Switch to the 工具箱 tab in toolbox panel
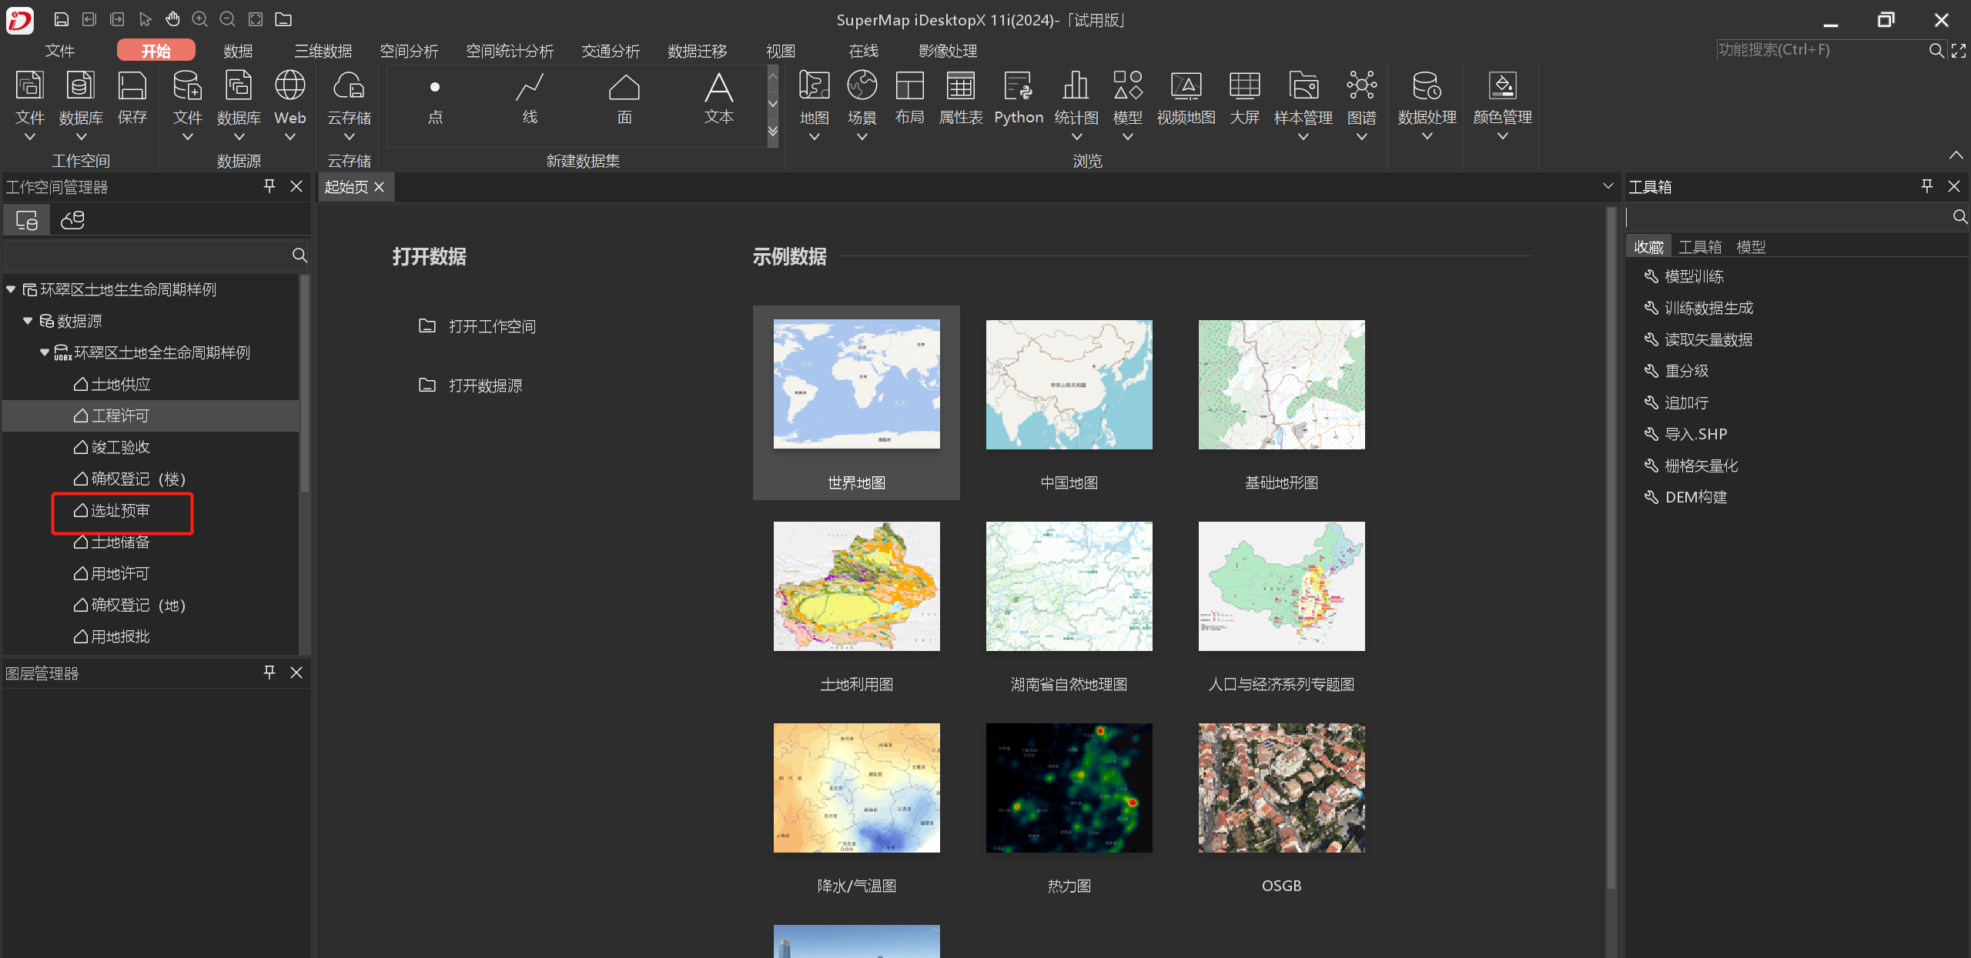 click(x=1700, y=247)
